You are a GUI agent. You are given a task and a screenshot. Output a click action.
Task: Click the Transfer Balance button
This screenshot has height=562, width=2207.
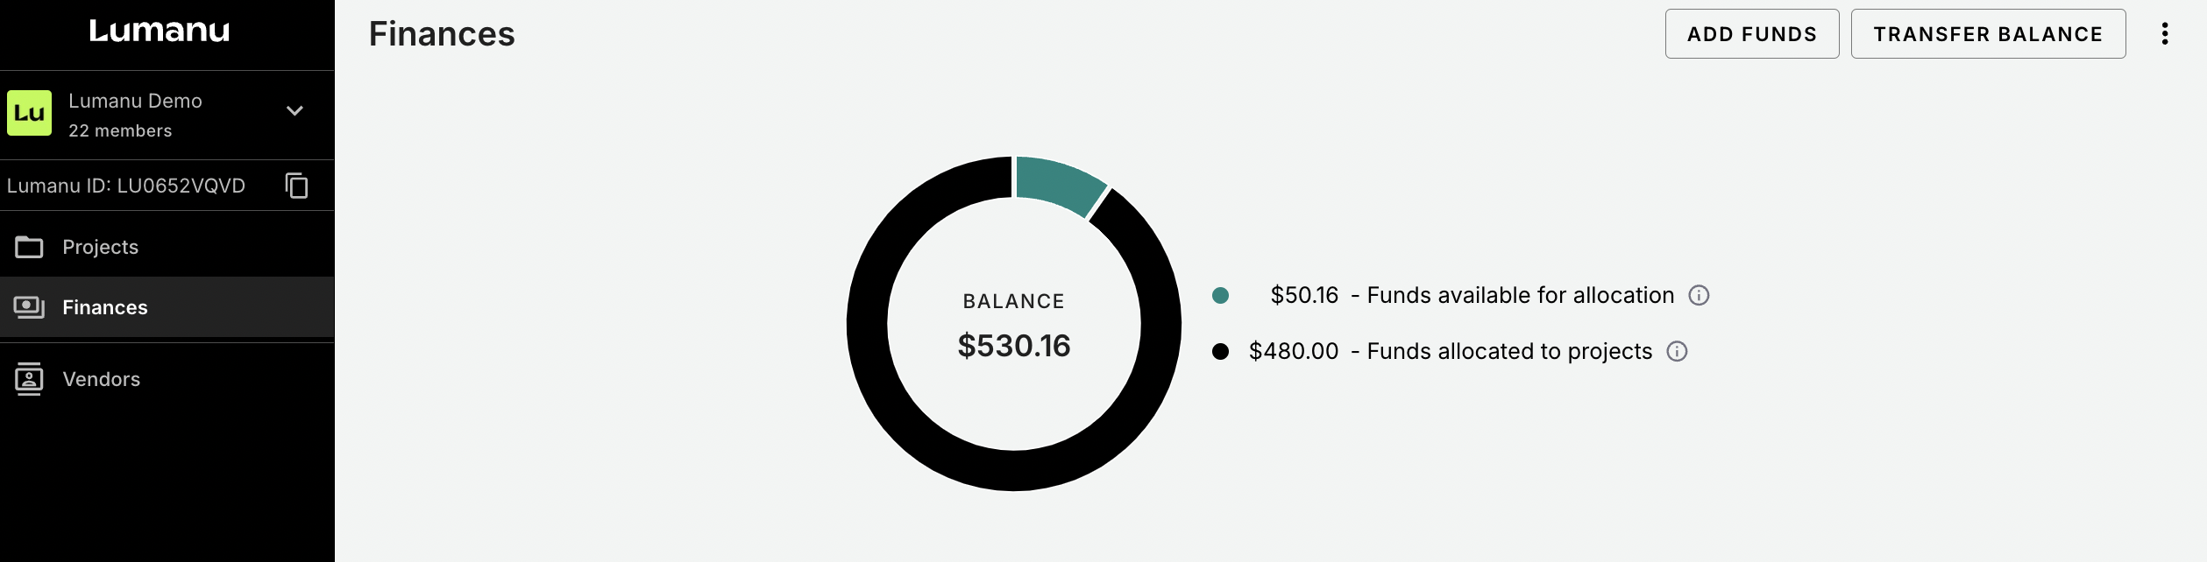1988,34
